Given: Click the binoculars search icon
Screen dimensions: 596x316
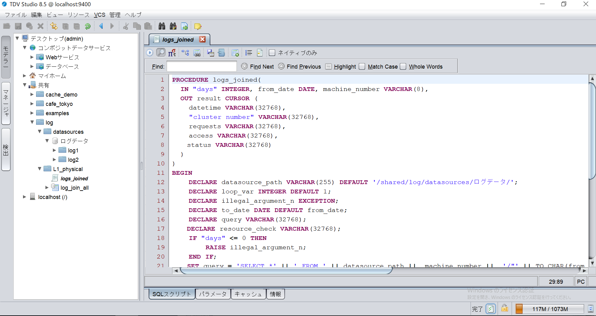Looking at the screenshot, I should pos(162,26).
